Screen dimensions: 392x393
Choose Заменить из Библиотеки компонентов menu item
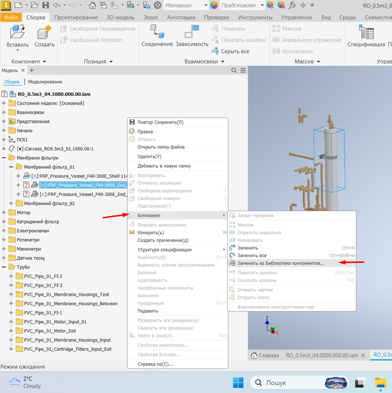pyautogui.click(x=291, y=263)
